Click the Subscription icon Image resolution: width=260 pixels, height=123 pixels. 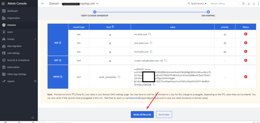point(4,67)
